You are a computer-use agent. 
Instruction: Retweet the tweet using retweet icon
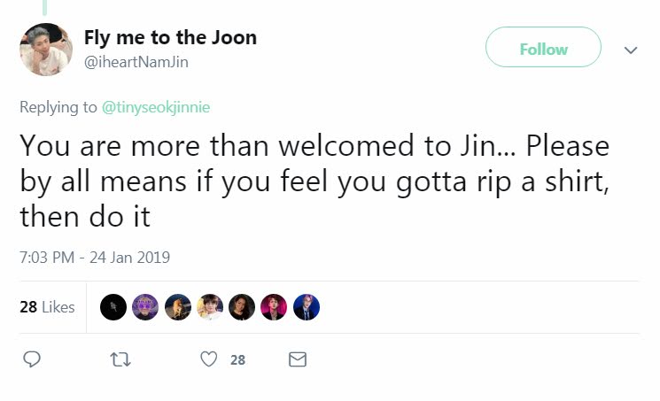(x=114, y=360)
